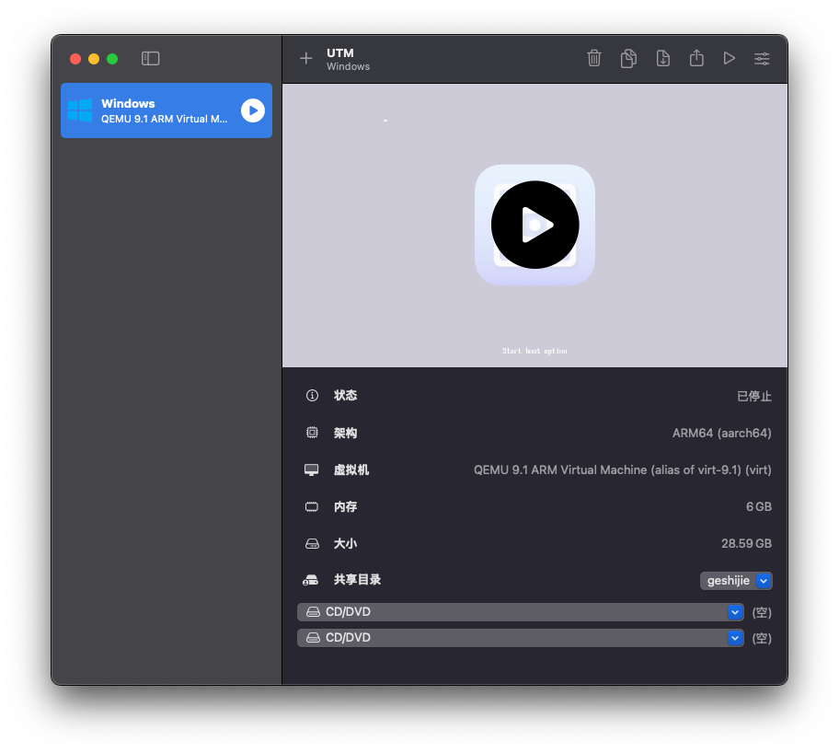Start Windows VM from sidebar play button
The height and width of the screenshot is (753, 839).
252,110
